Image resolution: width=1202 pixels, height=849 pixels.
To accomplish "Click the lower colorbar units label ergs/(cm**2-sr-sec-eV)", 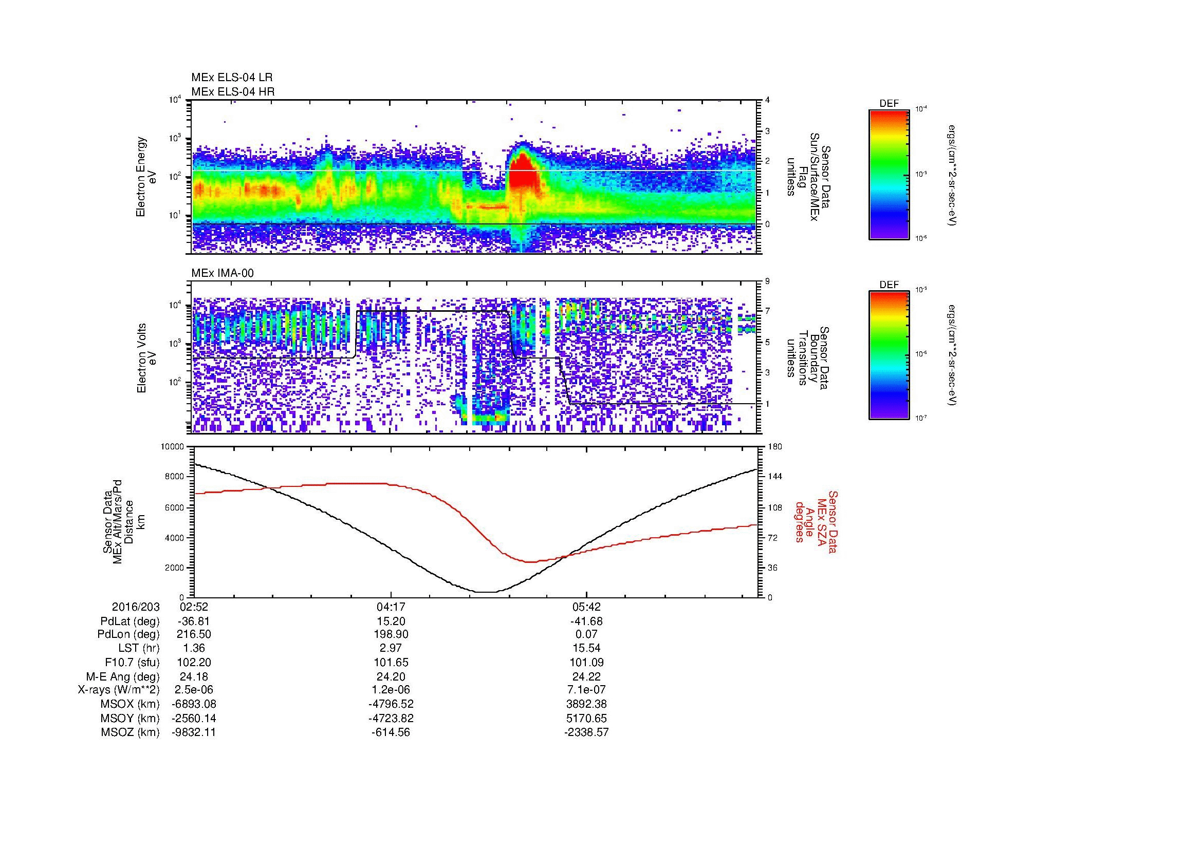I will click(952, 356).
